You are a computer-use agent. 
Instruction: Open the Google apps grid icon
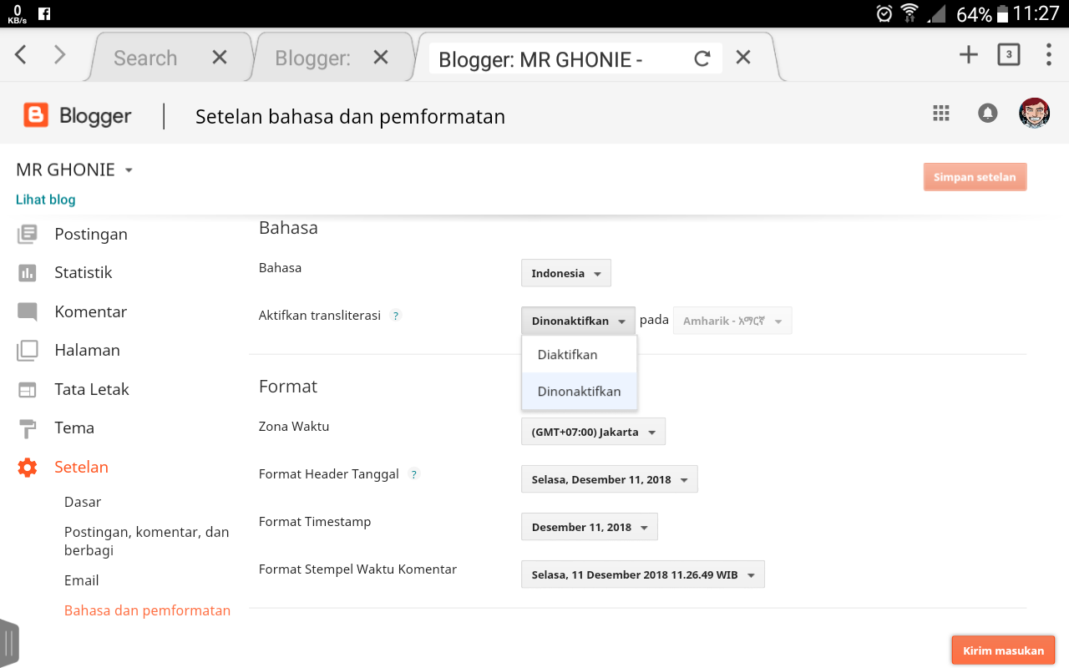point(941,114)
